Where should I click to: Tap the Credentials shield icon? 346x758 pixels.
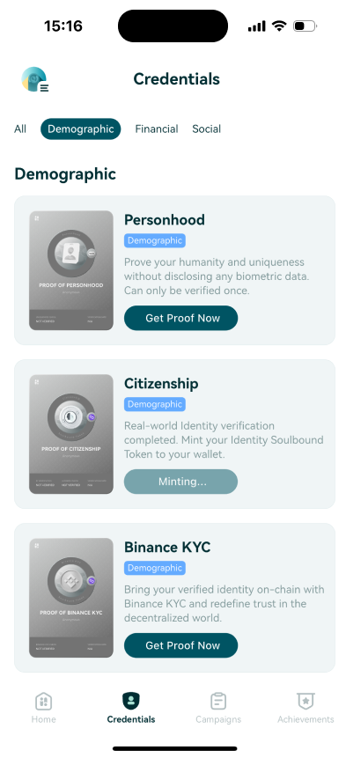pyautogui.click(x=131, y=701)
